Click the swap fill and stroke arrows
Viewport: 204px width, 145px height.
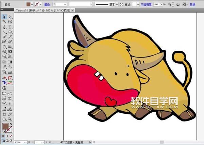pos(11,124)
